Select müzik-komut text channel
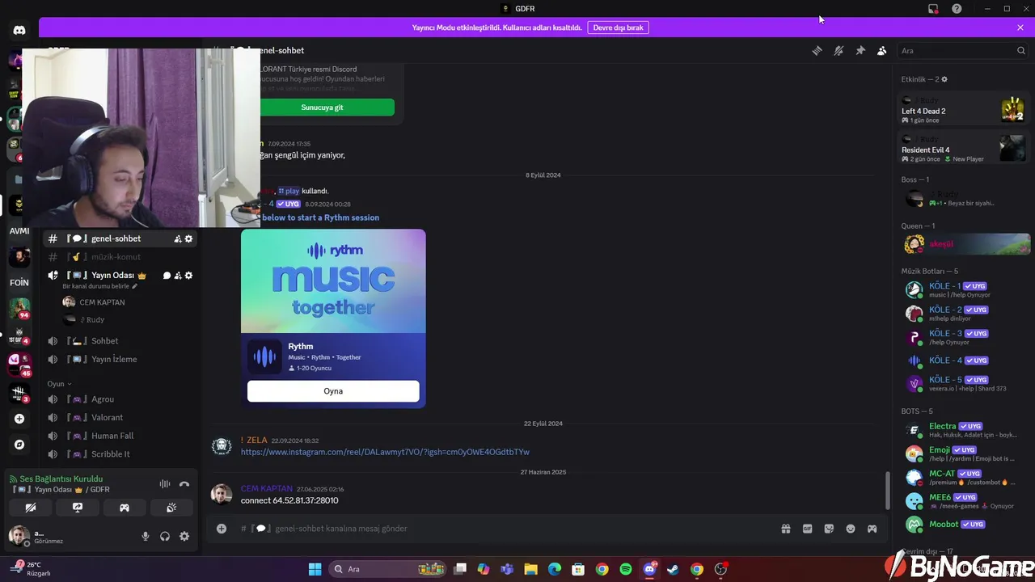Screen dimensions: 1035x582 tap(120, 257)
